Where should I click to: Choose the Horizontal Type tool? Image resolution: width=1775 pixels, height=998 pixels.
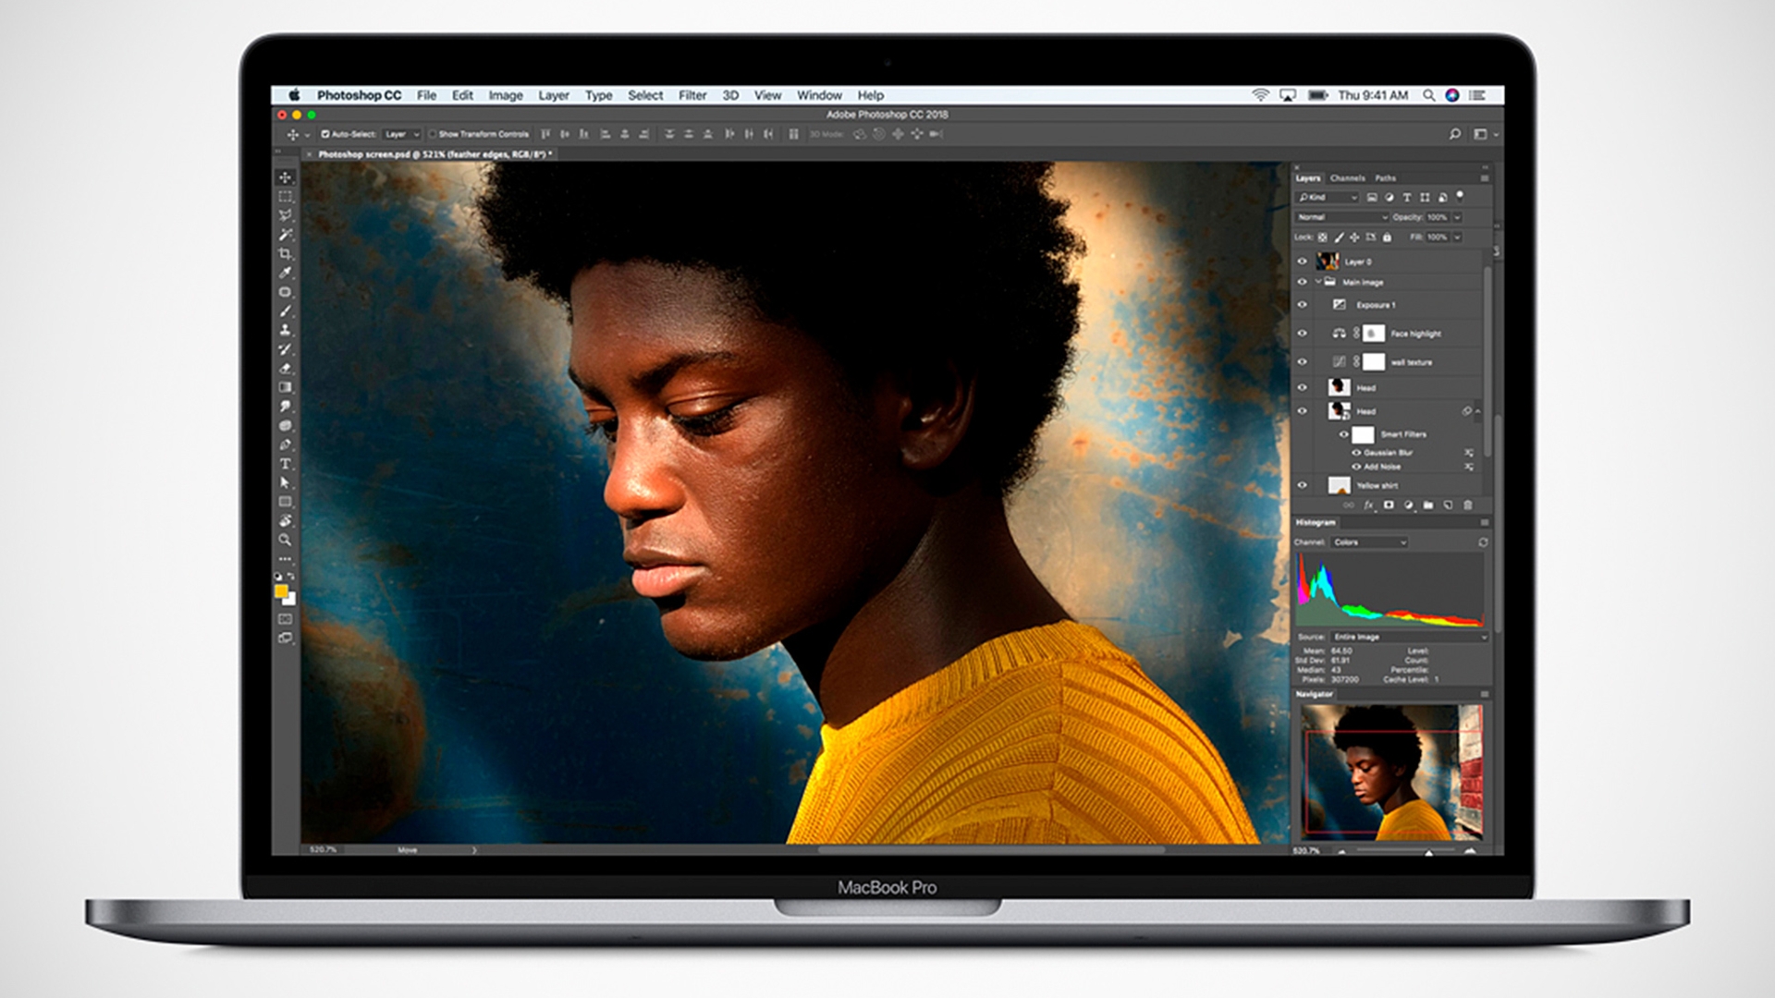tap(285, 464)
